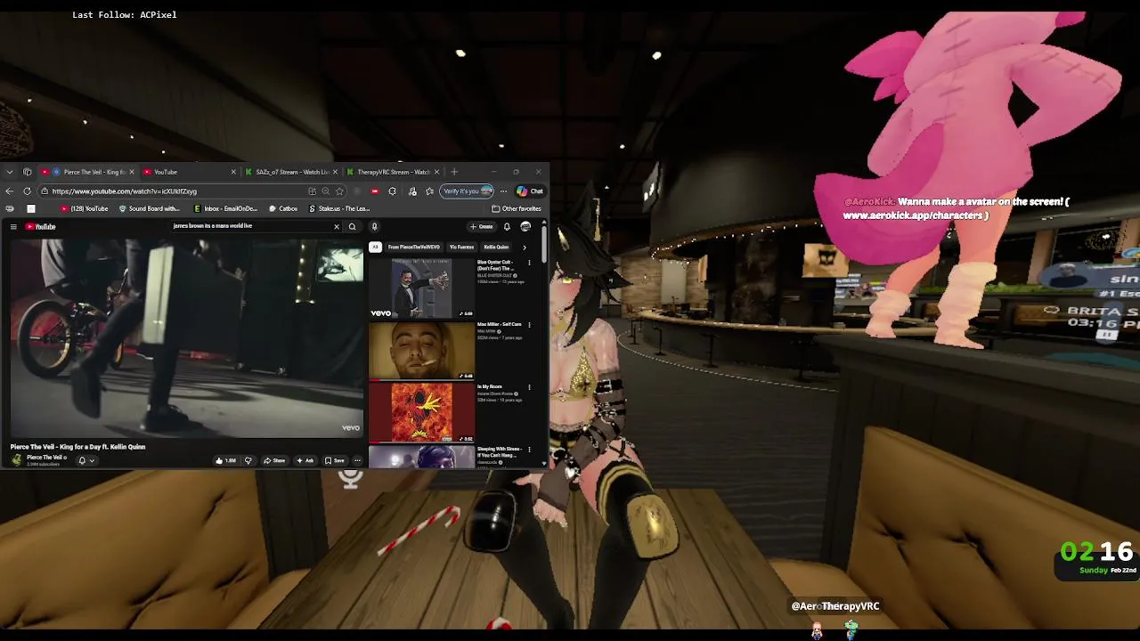Open the zoom magnifier in address bar

(x=326, y=191)
